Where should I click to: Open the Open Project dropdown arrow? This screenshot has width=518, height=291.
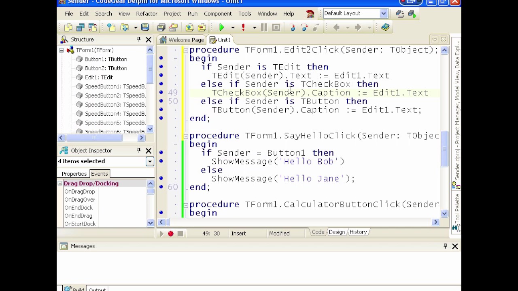point(135,27)
